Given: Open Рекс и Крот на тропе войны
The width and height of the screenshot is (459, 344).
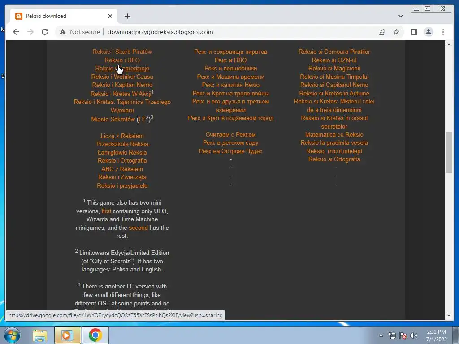Looking at the screenshot, I should 231,93.
